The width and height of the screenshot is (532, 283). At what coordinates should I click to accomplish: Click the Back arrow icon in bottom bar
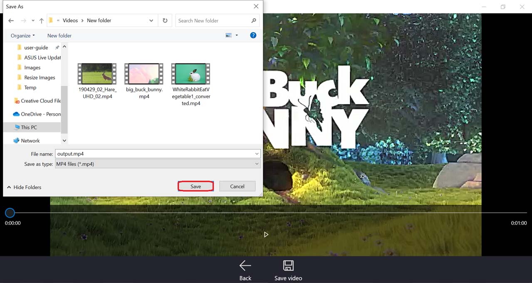tap(245, 266)
